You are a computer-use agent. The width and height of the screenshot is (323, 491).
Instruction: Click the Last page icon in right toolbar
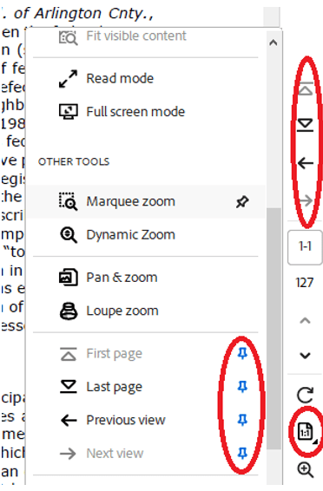tap(305, 125)
